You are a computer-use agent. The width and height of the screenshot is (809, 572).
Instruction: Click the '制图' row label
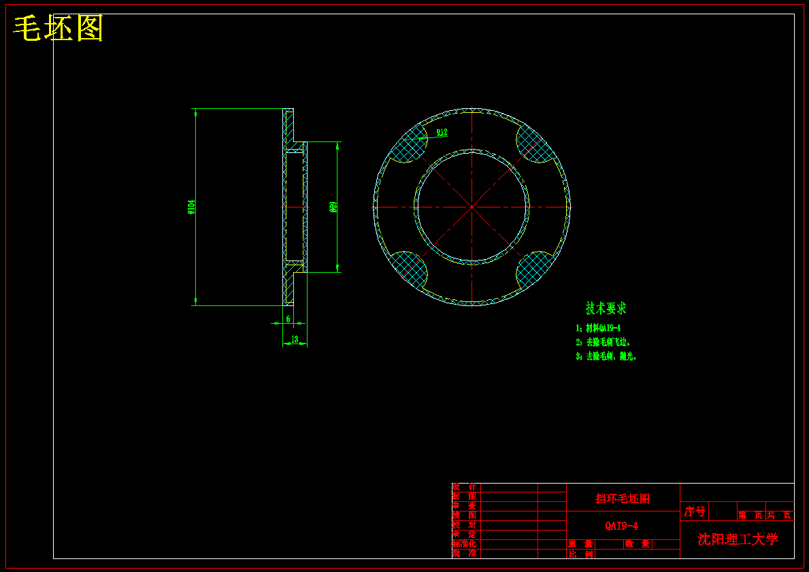[x=465, y=497]
